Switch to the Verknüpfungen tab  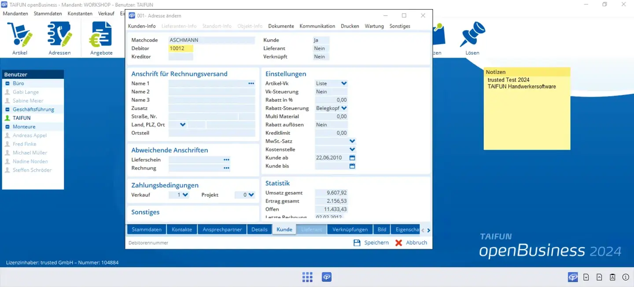point(350,229)
